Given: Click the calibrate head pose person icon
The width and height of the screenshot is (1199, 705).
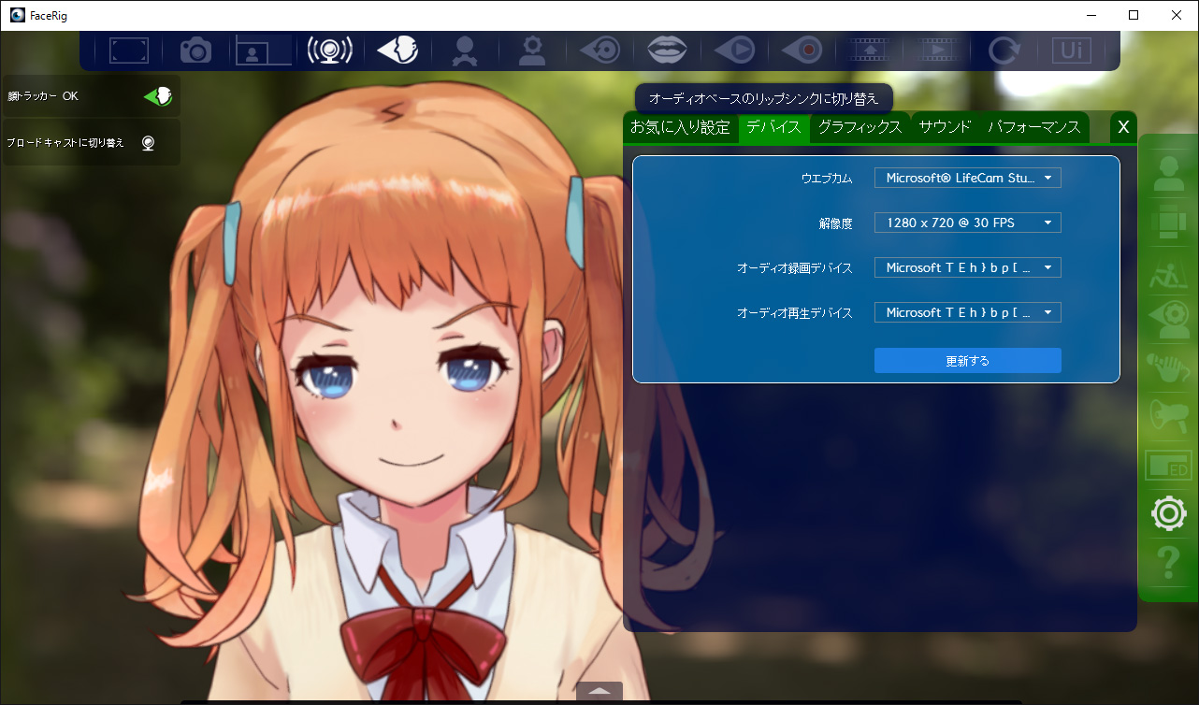Looking at the screenshot, I should 463,50.
